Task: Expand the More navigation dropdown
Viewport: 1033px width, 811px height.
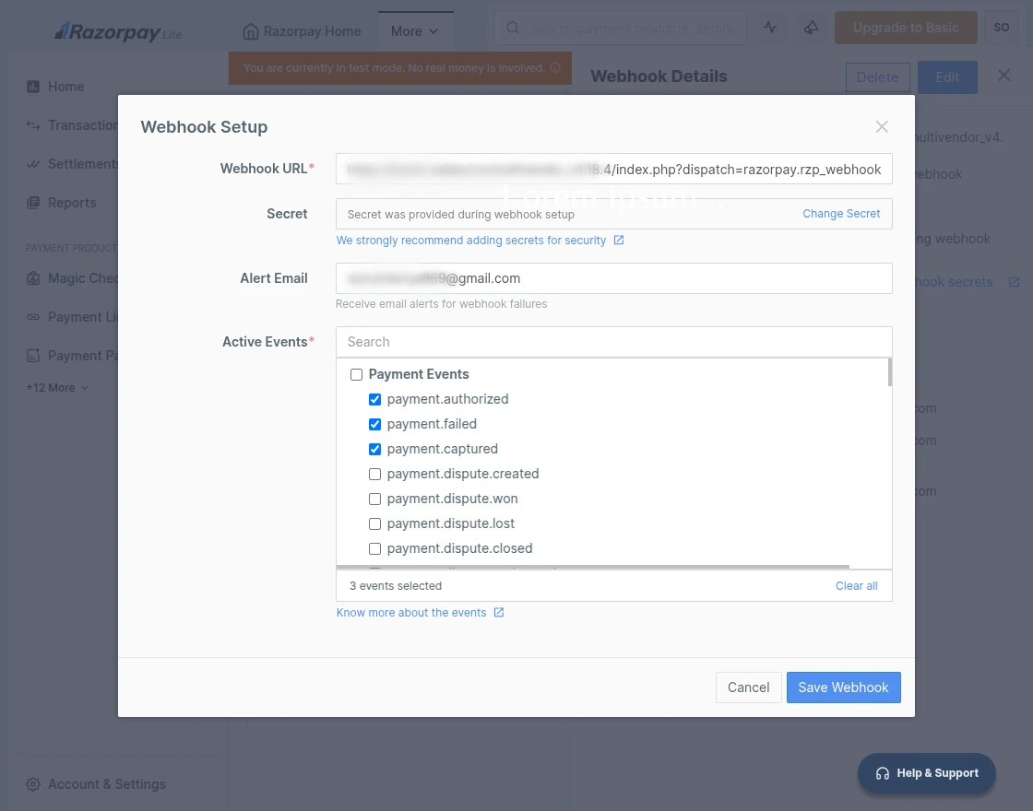Action: tap(414, 30)
